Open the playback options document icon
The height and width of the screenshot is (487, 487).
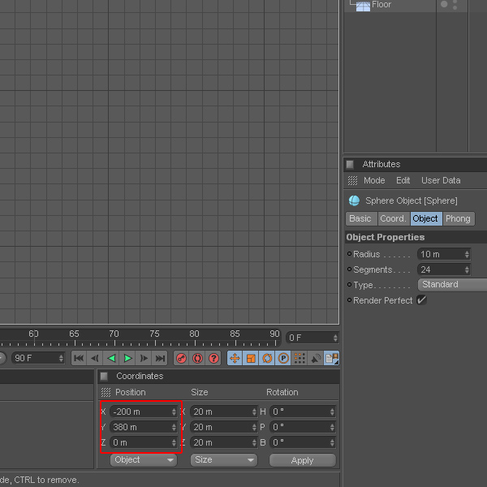click(331, 358)
